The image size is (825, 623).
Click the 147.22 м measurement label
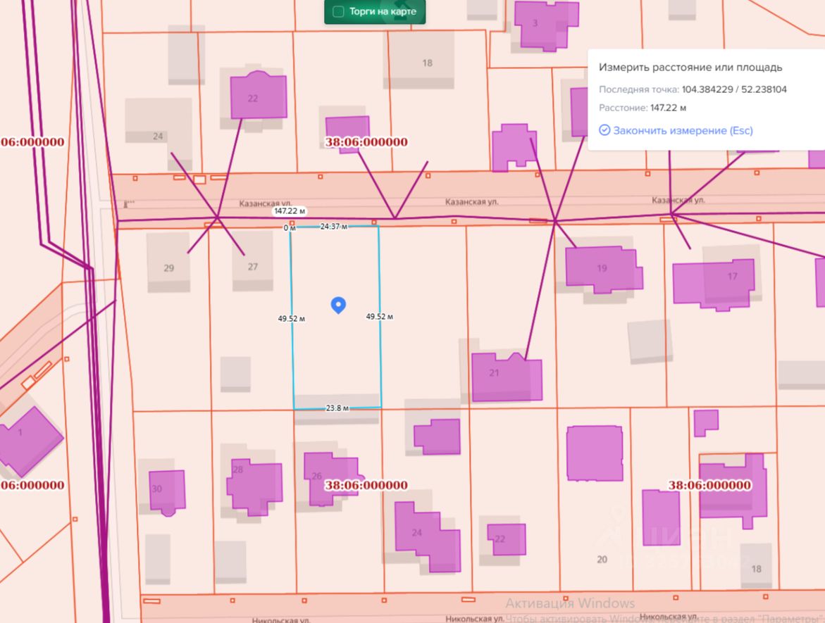click(x=290, y=210)
